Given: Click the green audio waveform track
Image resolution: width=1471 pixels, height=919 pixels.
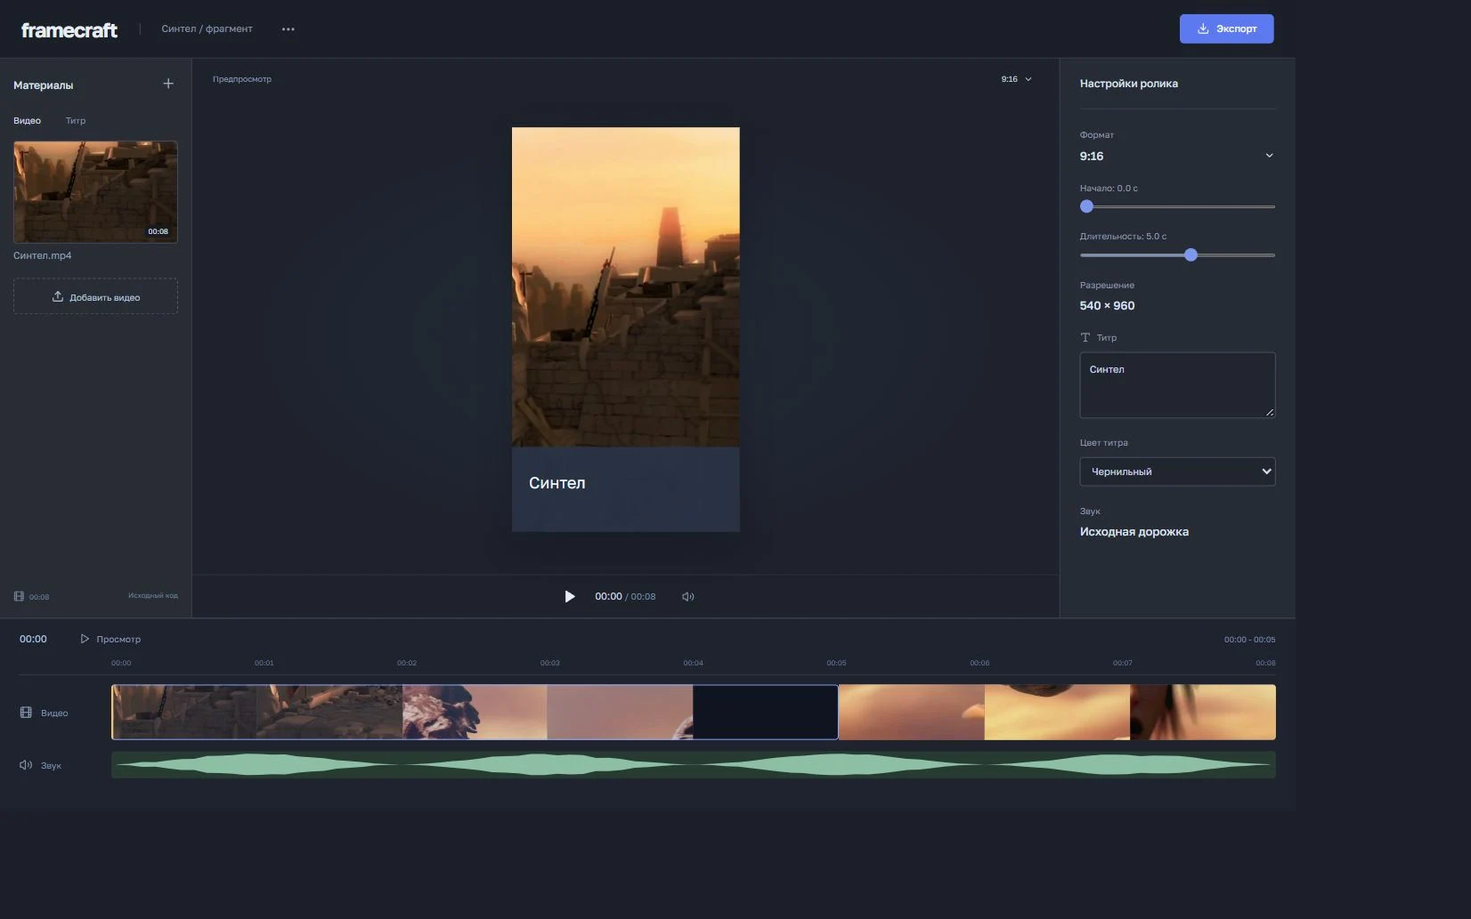Looking at the screenshot, I should coord(694,765).
